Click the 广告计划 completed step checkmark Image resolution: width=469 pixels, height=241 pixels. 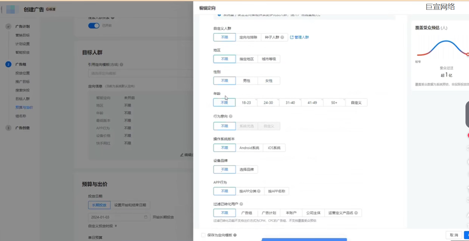[x=8, y=27]
